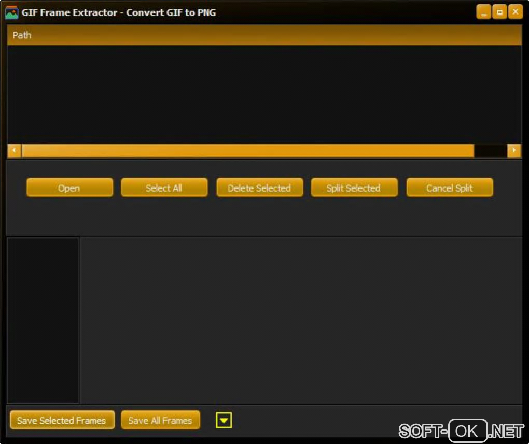The height and width of the screenshot is (444, 529).
Task: Maximize the GIF Frame Extractor window
Action: pos(499,12)
